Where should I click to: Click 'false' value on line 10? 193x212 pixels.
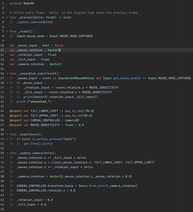(x=59, y=45)
